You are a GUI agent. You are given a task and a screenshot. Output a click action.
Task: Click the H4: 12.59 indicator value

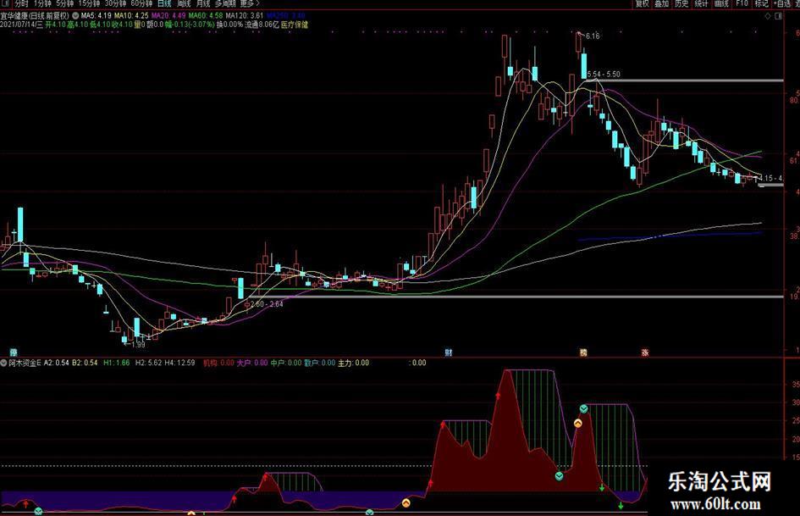point(179,363)
